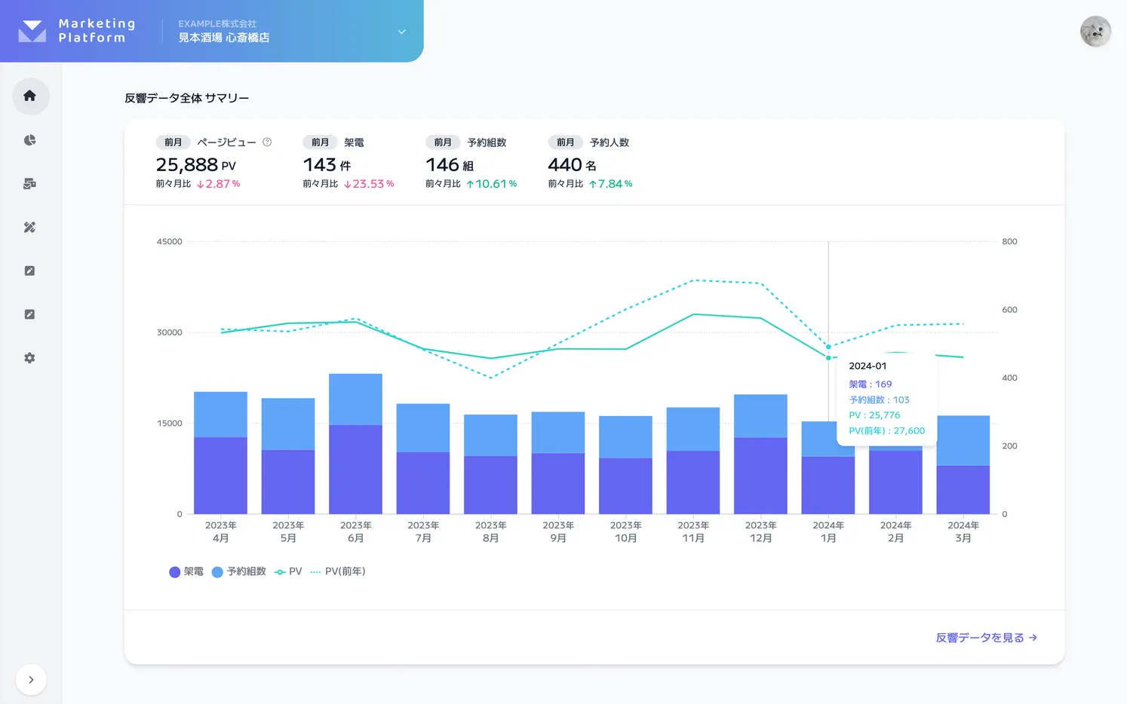This screenshot has width=1127, height=704.
Task: Toggle the PV legend entry
Action: click(x=287, y=571)
